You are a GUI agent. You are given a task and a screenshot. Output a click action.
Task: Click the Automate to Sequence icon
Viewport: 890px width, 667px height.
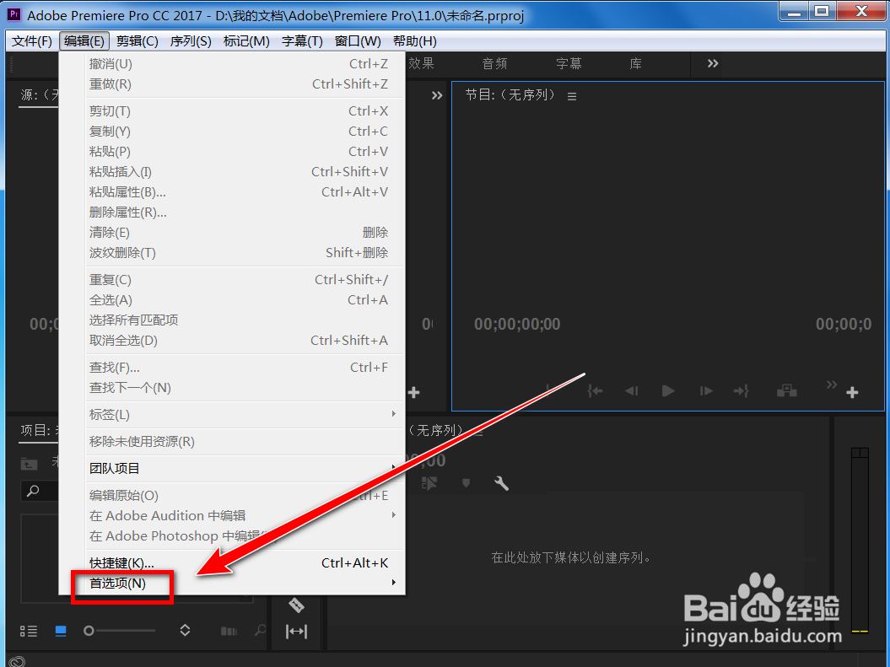click(x=229, y=632)
